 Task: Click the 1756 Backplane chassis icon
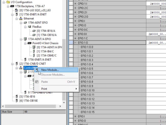[12, 6]
